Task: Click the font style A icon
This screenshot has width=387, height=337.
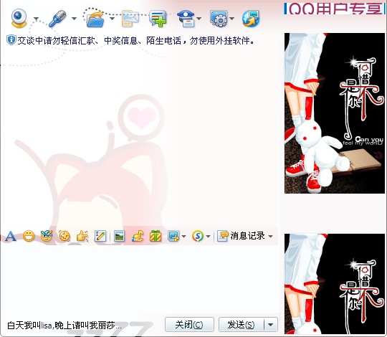Action: (x=10, y=237)
